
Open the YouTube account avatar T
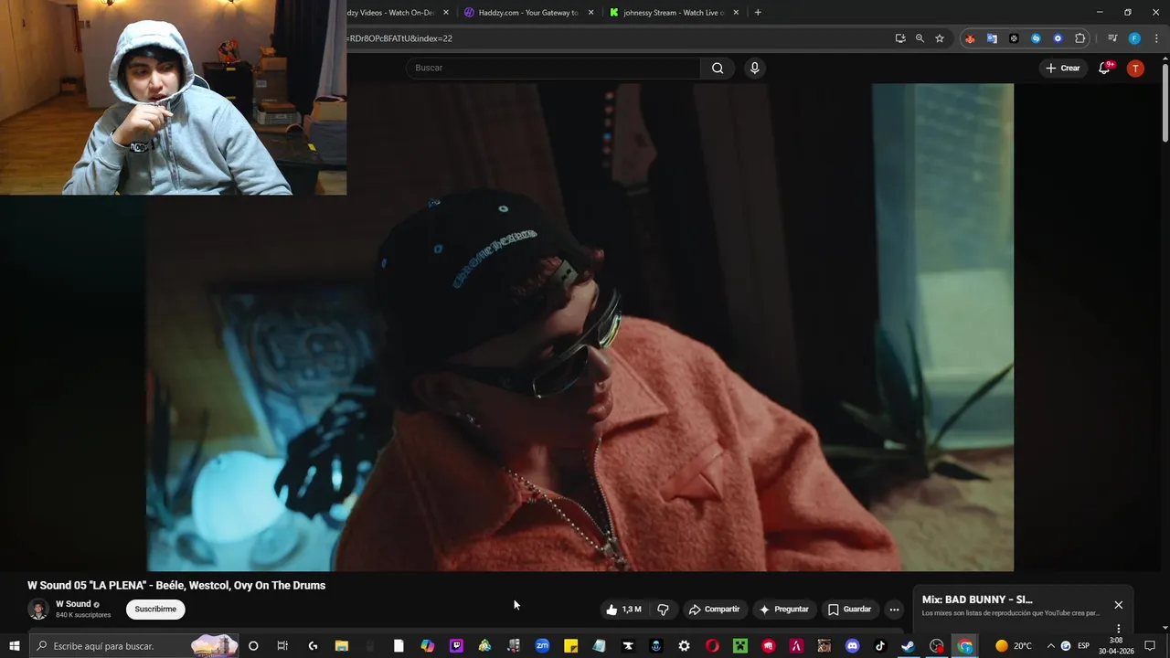point(1135,68)
